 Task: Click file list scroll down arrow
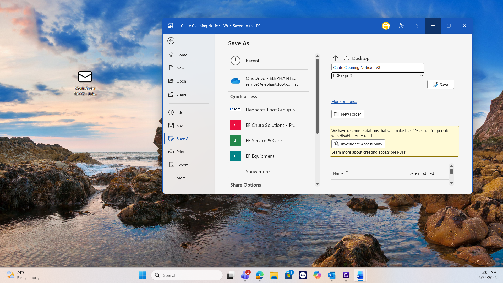click(451, 183)
